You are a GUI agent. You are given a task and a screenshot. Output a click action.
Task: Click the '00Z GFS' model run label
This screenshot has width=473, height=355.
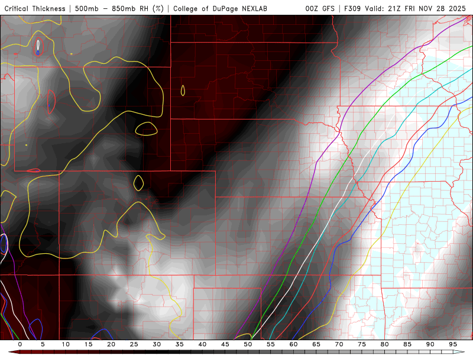point(320,8)
